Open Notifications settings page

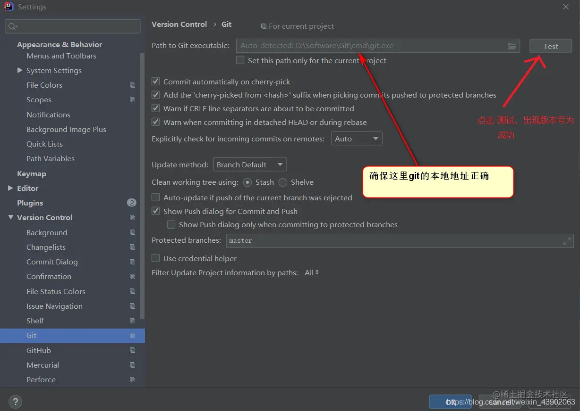point(48,115)
